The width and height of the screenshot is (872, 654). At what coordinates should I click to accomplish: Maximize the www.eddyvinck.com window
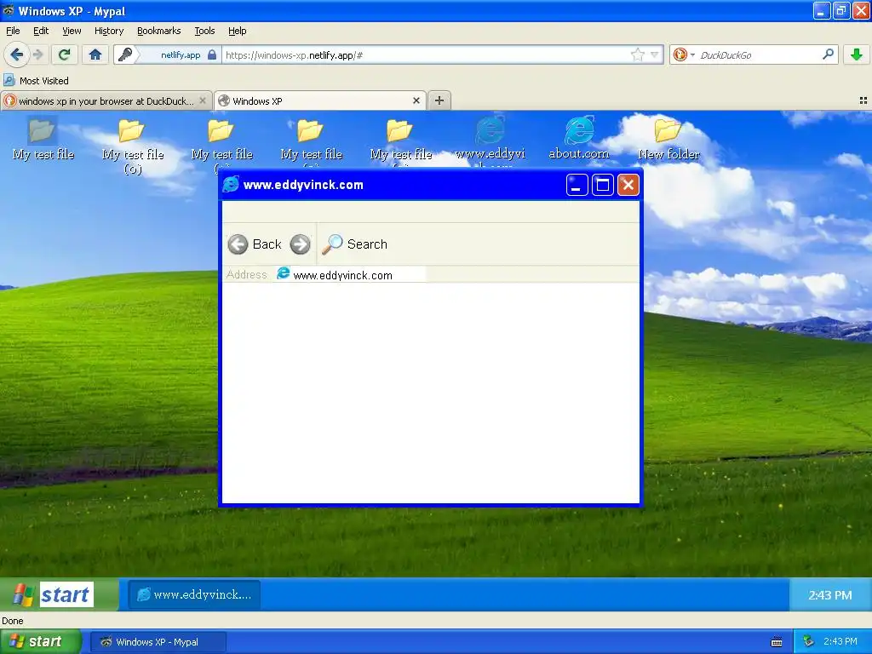602,185
